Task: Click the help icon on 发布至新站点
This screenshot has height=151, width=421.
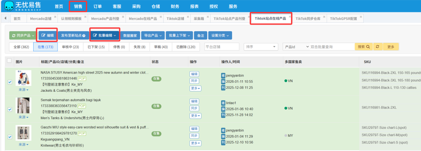Action: 84,35
